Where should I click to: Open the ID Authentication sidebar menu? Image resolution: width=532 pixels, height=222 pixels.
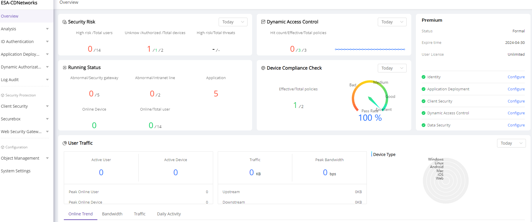coord(27,42)
